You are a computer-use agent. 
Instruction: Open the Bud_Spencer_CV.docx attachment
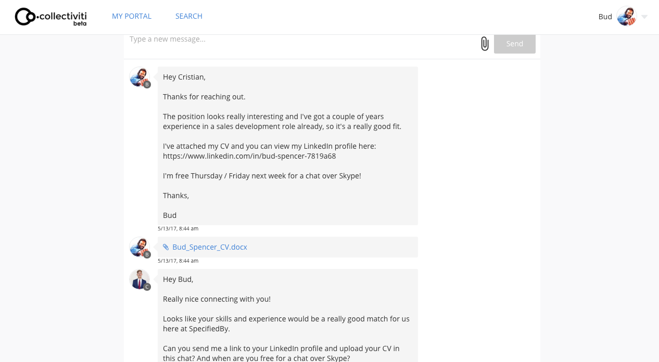210,247
